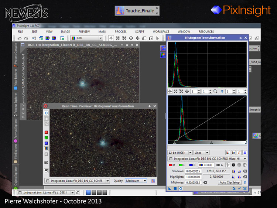Toggle the grid display icon in HistogramTransformation
277x208 pixels.
click(x=244, y=153)
